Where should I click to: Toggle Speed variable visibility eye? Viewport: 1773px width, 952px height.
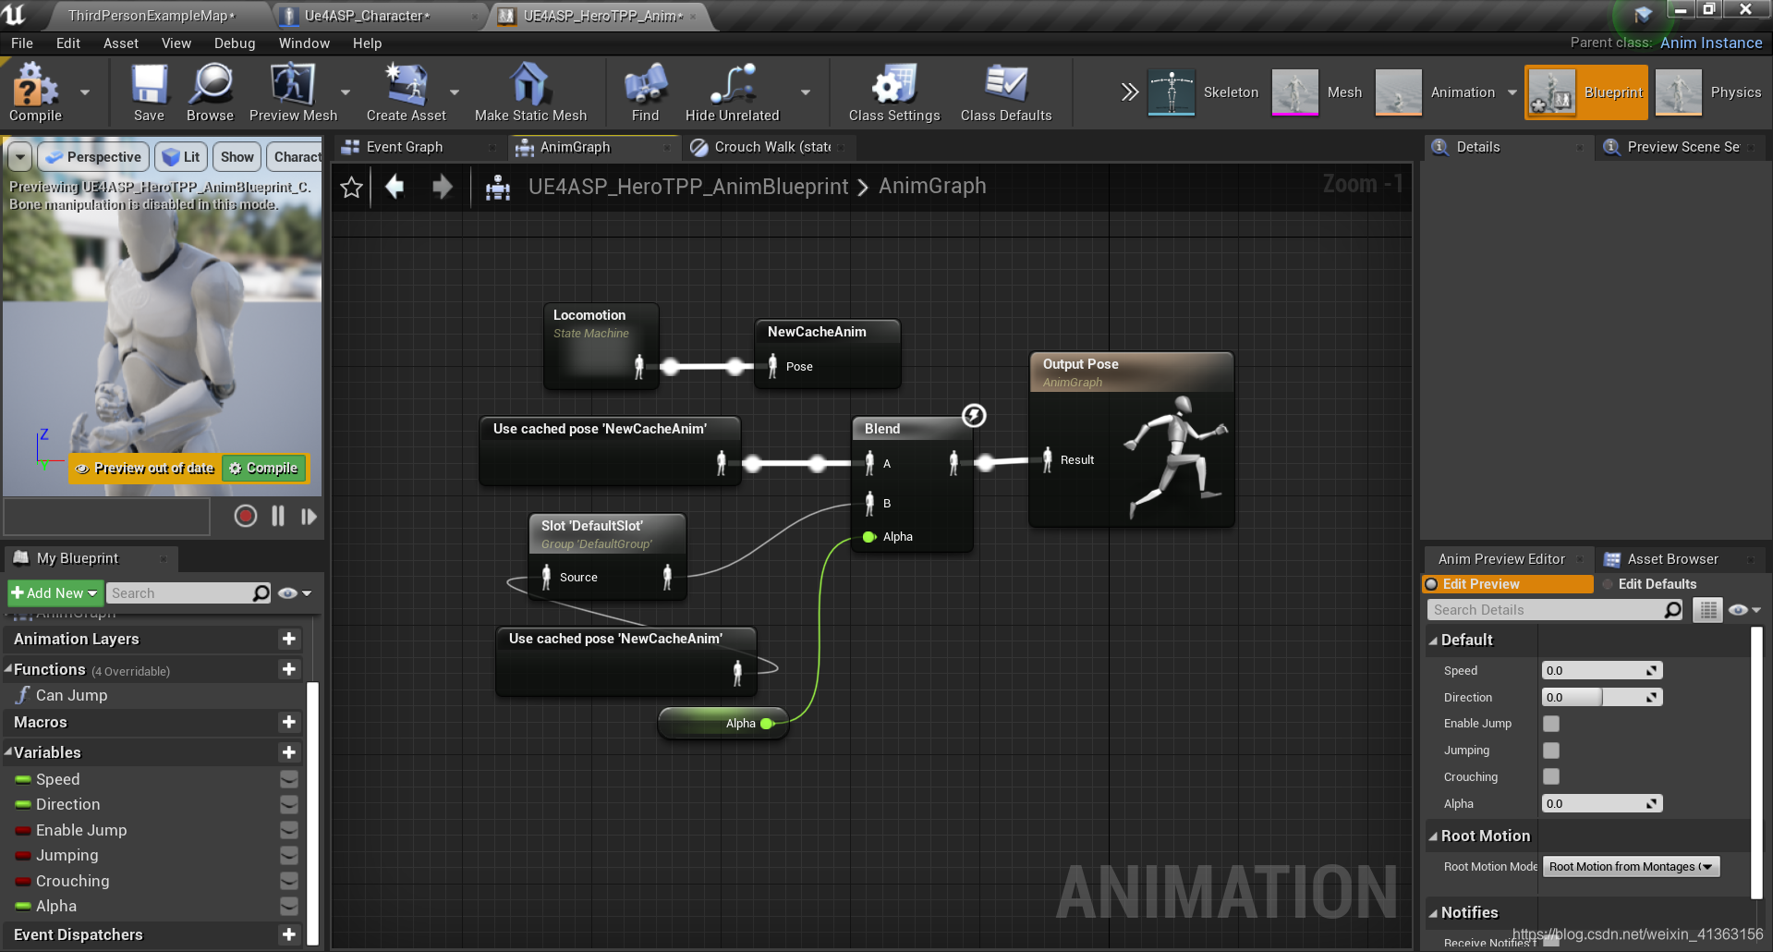pos(289,779)
